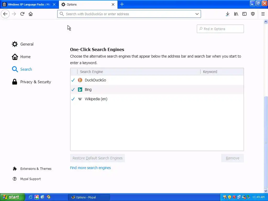The image size is (268, 201).
Task: Open the Windows Start menu
Action: coord(12,197)
